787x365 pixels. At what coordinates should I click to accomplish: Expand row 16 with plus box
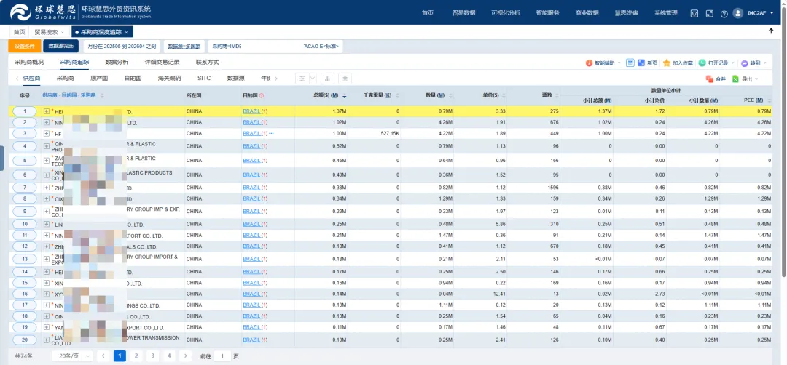[46, 294]
